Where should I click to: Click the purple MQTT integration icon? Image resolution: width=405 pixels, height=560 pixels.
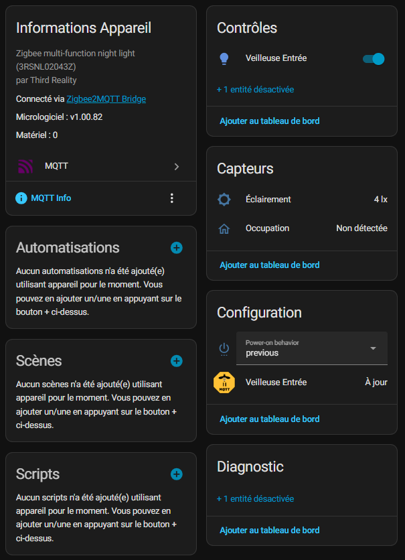coord(25,166)
